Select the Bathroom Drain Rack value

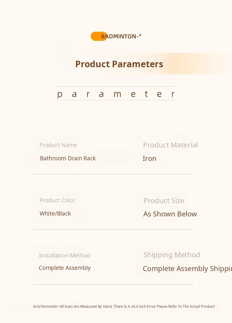68,158
